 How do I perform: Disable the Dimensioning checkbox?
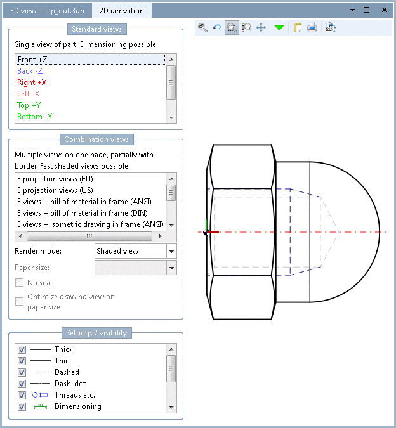[22, 406]
